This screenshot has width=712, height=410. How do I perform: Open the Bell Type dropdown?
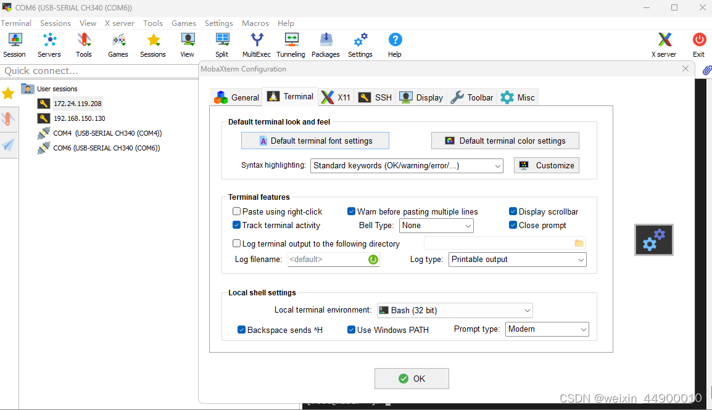tap(436, 226)
